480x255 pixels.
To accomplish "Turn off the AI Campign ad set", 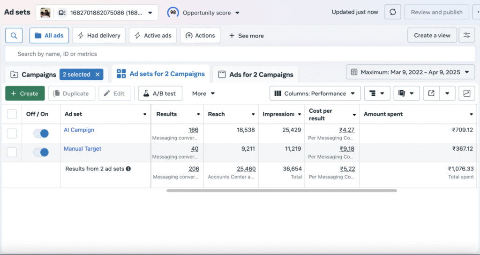I will pyautogui.click(x=41, y=133).
